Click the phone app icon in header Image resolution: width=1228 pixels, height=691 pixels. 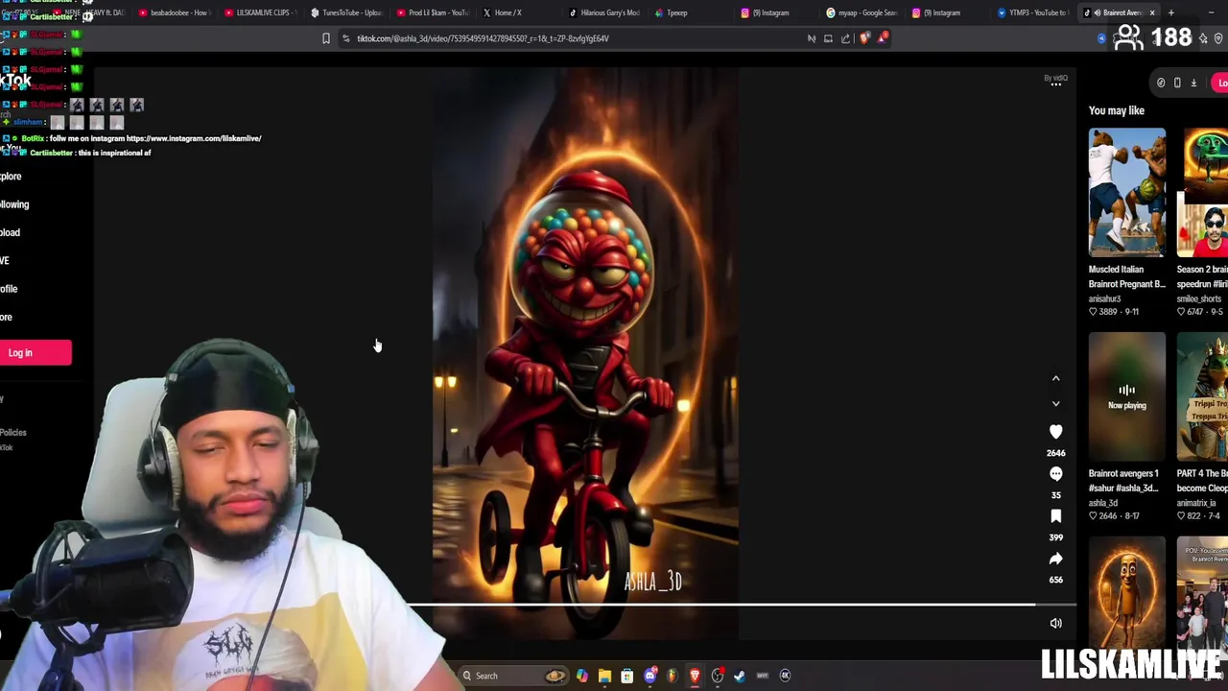pos(1177,83)
